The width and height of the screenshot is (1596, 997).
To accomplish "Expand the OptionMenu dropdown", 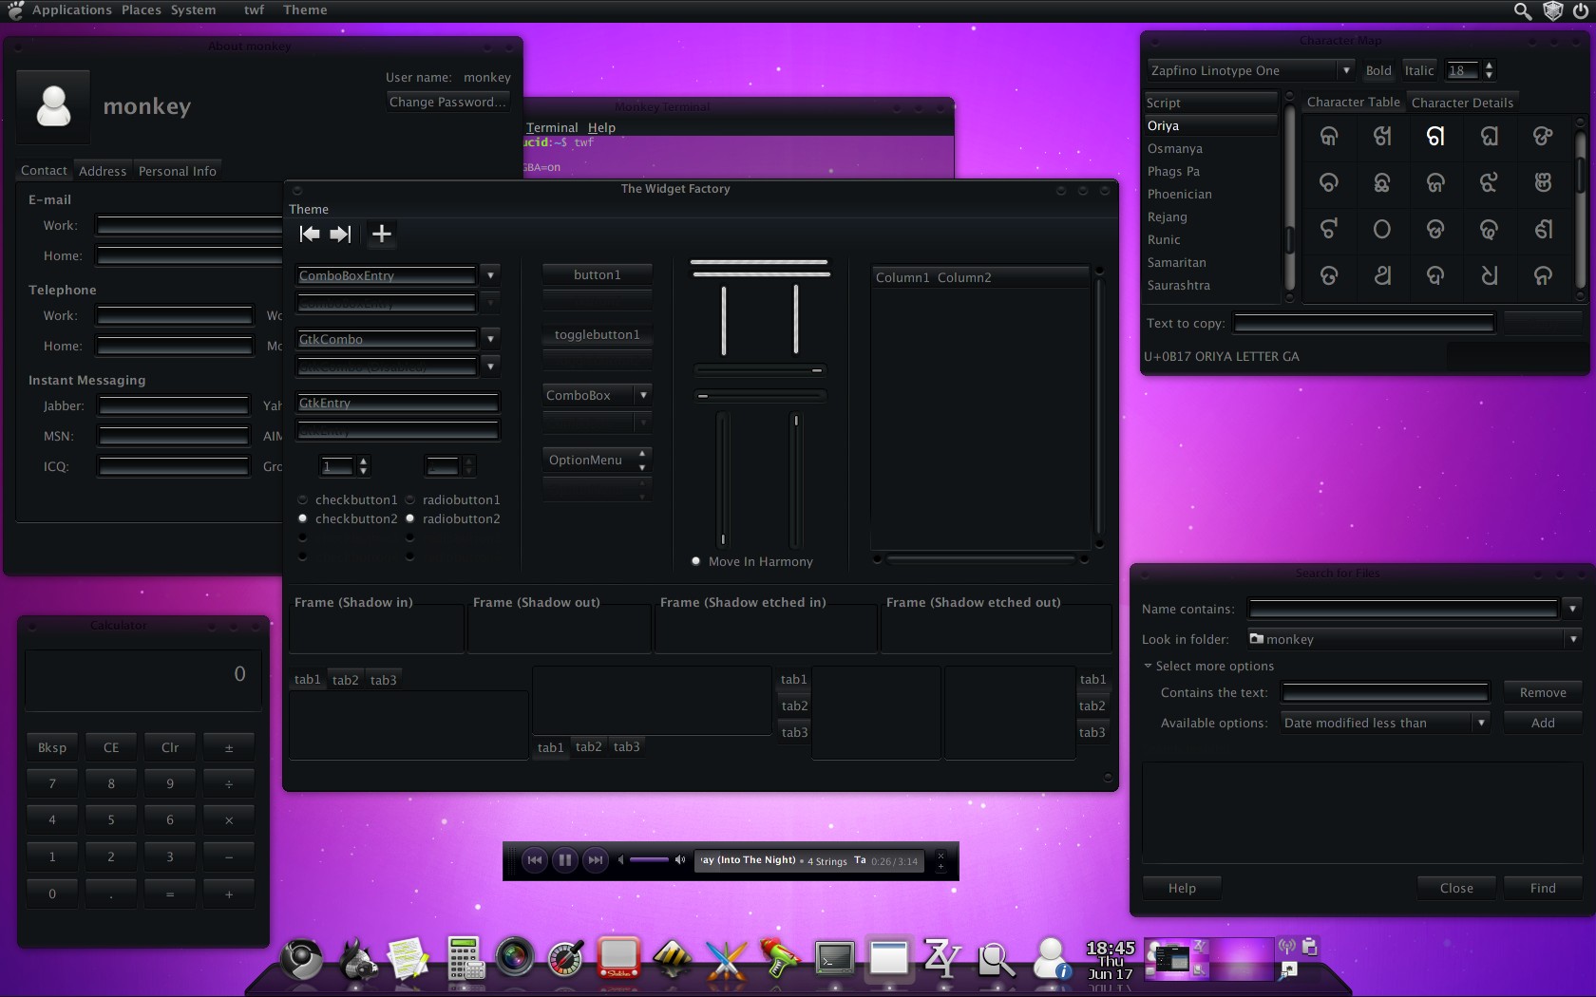I will [x=597, y=460].
